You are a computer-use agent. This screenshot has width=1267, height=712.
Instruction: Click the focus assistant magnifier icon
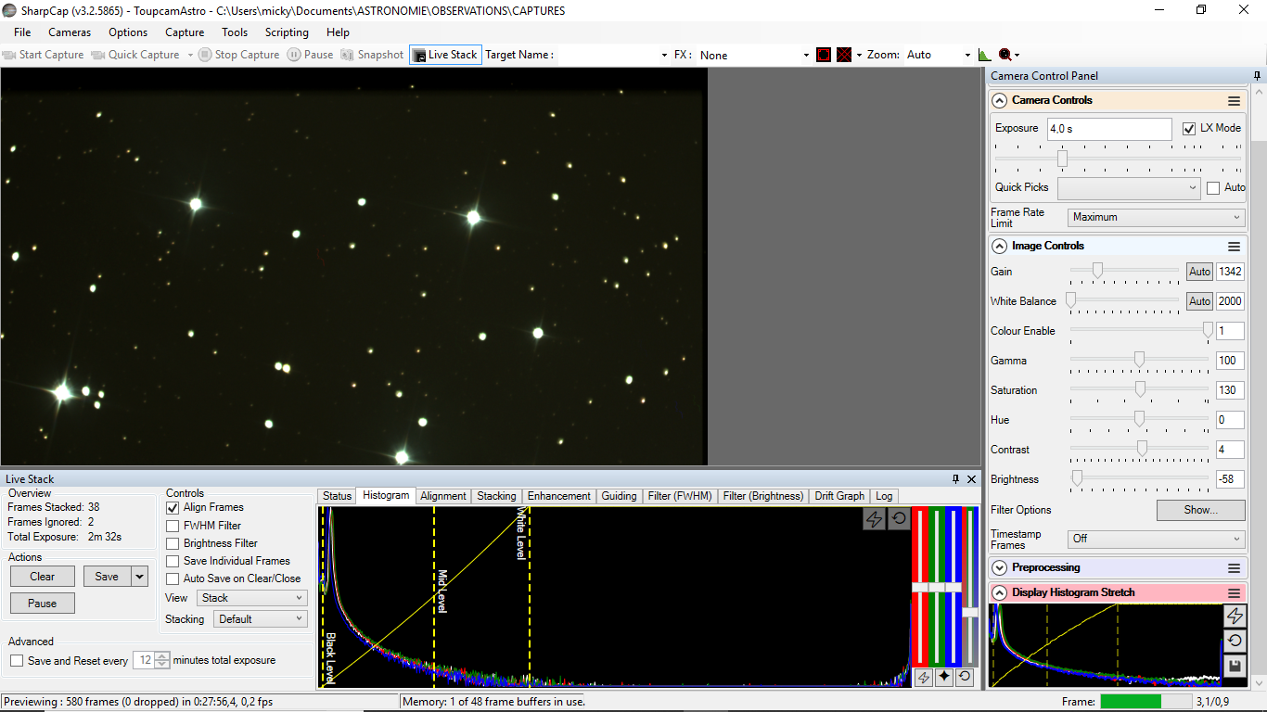coord(1005,55)
